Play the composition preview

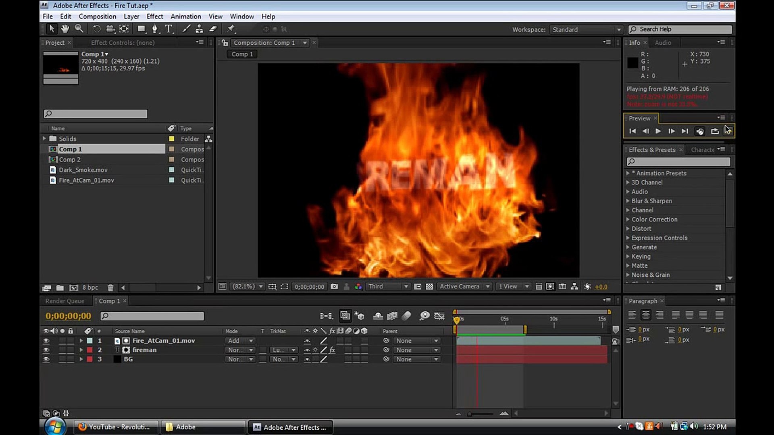pyautogui.click(x=658, y=131)
